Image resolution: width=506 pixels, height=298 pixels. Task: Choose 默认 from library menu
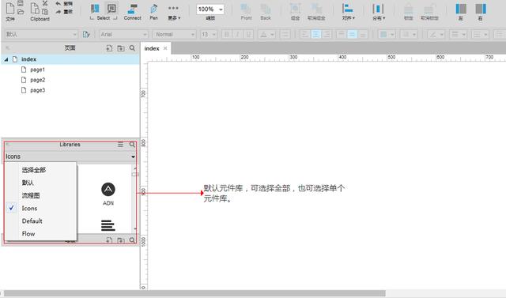click(x=28, y=183)
